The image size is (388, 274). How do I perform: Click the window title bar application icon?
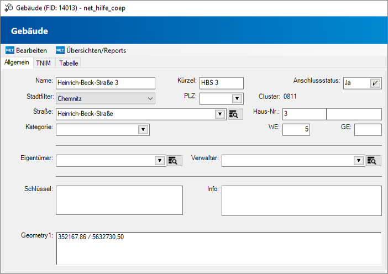pyautogui.click(x=8, y=8)
